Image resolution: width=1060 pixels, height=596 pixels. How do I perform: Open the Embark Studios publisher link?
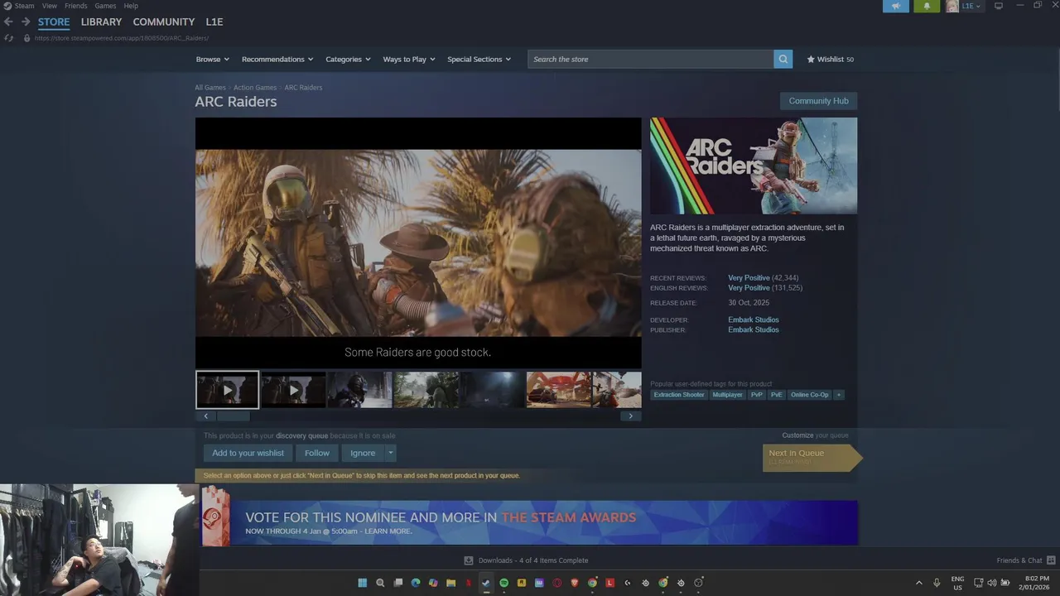coord(754,329)
